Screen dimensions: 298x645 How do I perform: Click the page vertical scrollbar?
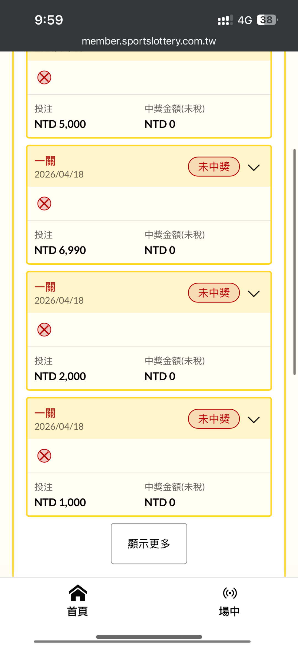294,262
